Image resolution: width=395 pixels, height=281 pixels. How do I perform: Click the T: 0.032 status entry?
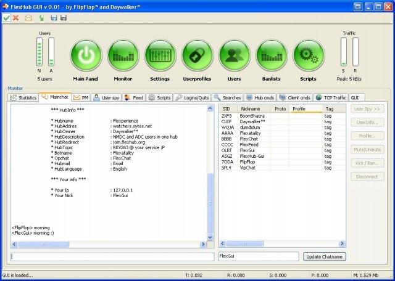click(194, 275)
